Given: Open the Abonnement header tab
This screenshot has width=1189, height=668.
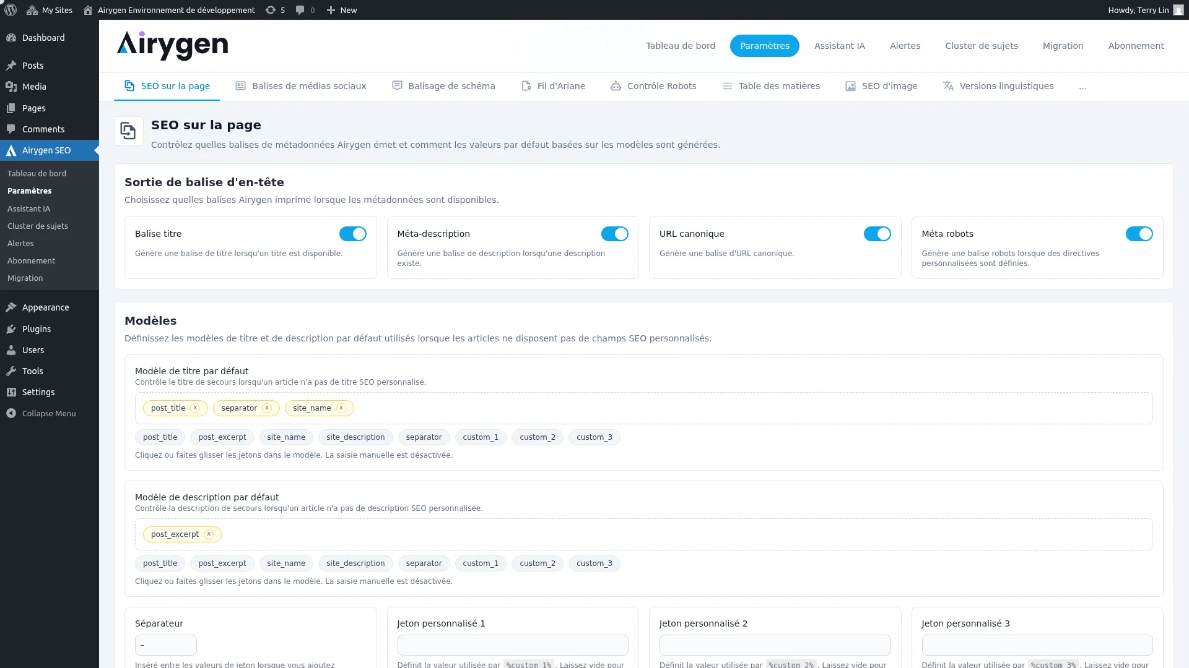Looking at the screenshot, I should coord(1136,46).
